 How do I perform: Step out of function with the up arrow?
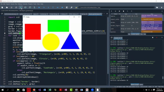point(53,7)
